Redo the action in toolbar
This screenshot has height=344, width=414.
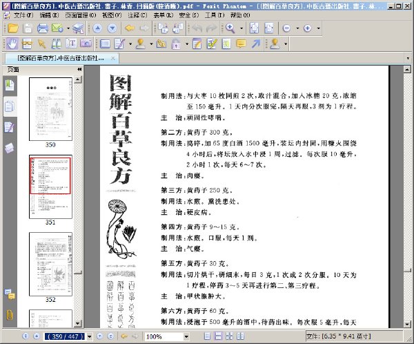click(211, 28)
